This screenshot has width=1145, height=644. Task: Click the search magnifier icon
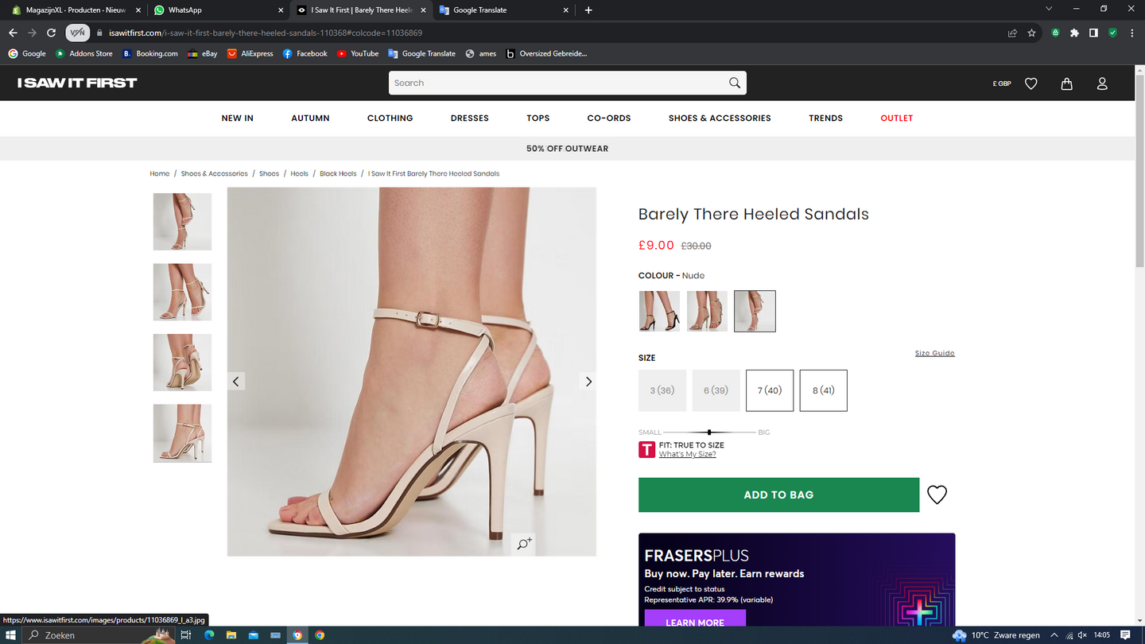[734, 83]
